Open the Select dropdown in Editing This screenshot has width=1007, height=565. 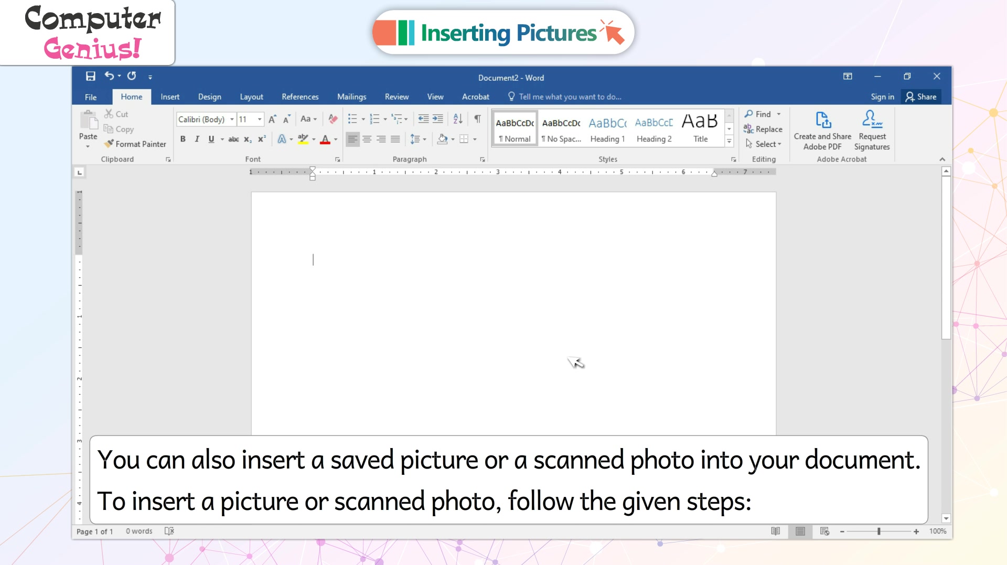[763, 144]
